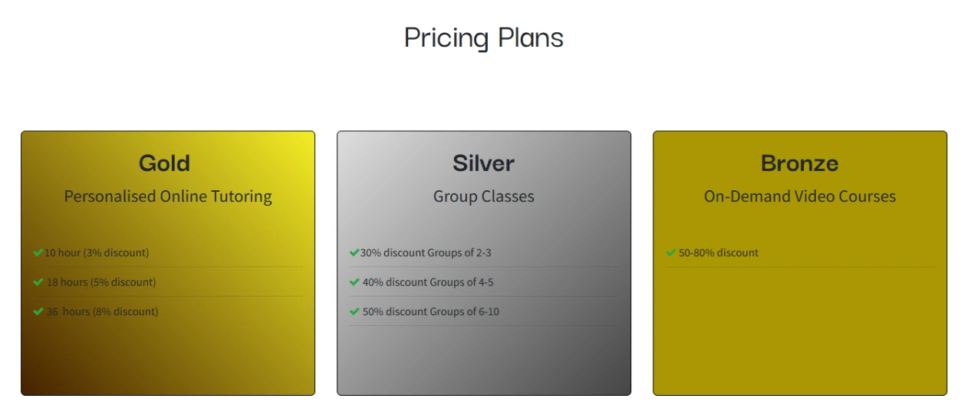Click the 36 hours (8% discount) text
The height and width of the screenshot is (418, 974).
(x=103, y=311)
